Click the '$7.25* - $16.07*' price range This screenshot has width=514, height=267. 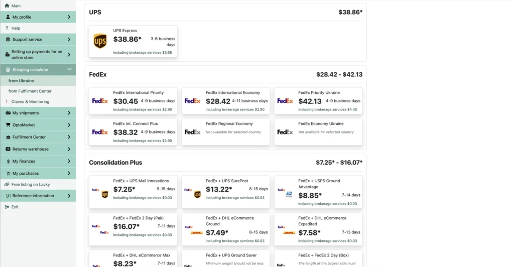click(339, 163)
